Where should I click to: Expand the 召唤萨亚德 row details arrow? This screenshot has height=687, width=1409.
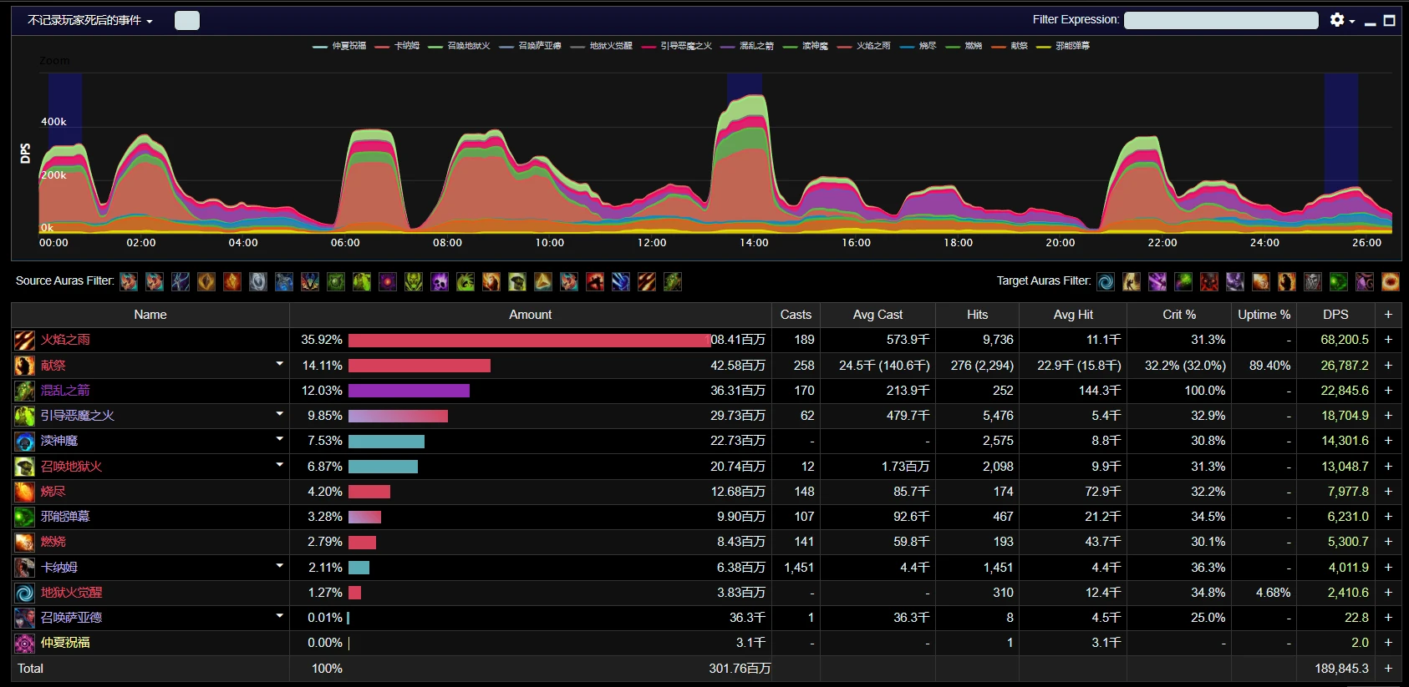coord(280,616)
